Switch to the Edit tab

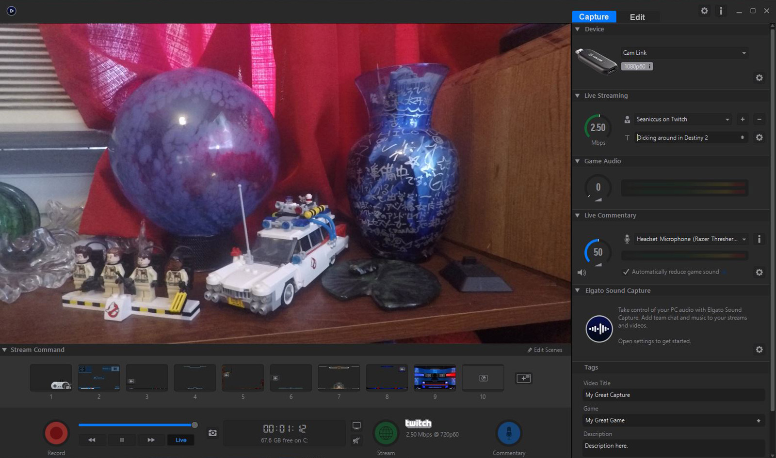[x=637, y=17]
